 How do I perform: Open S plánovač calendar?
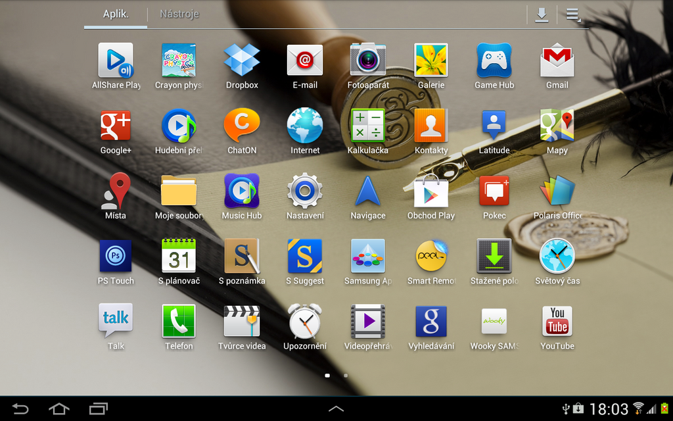179,255
